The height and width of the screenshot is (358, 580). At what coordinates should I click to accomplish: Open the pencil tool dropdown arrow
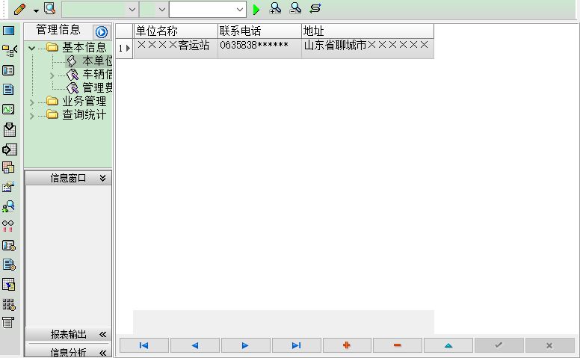(36, 10)
